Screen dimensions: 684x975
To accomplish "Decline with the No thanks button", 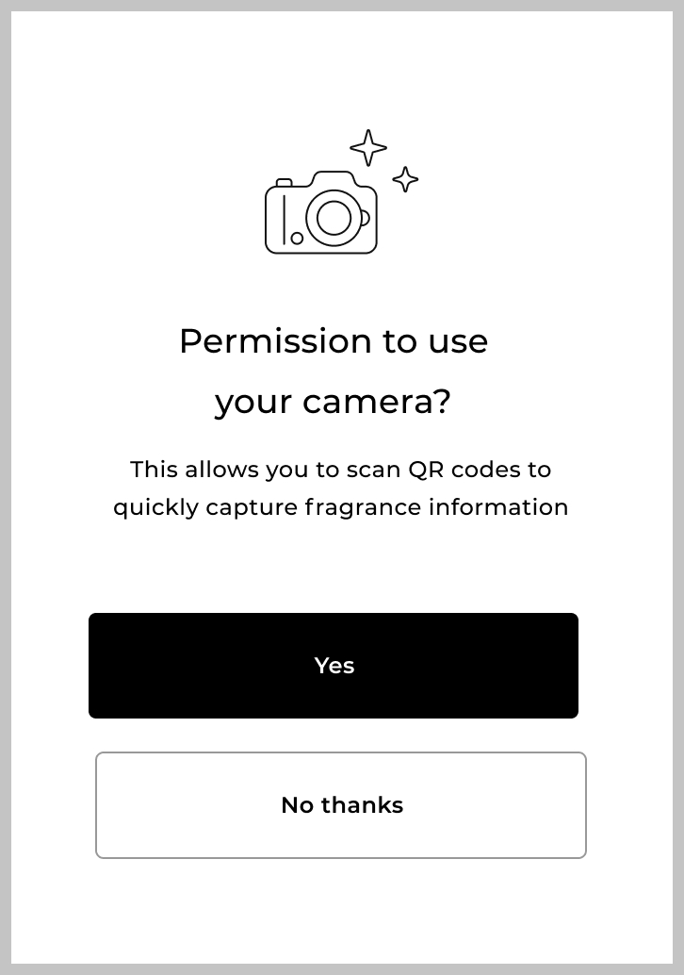I will point(341,805).
